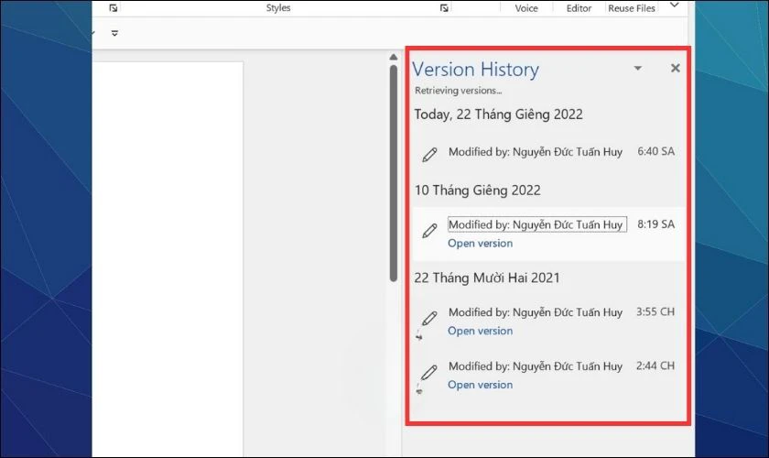Open version link for the 3:55 CH entry

pos(480,331)
